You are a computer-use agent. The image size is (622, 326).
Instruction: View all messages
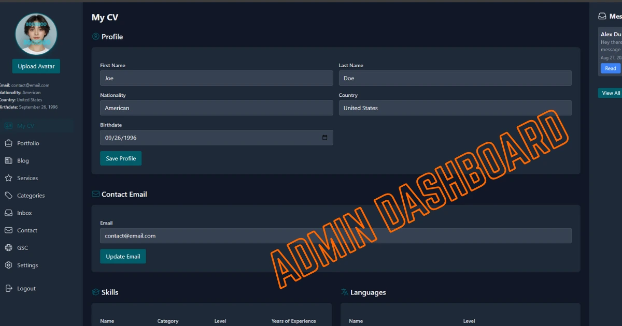point(610,93)
